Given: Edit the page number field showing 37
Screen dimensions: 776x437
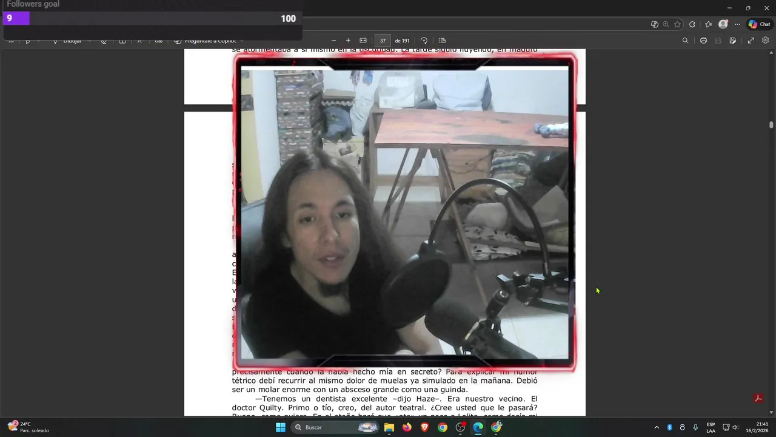Looking at the screenshot, I should tap(383, 41).
